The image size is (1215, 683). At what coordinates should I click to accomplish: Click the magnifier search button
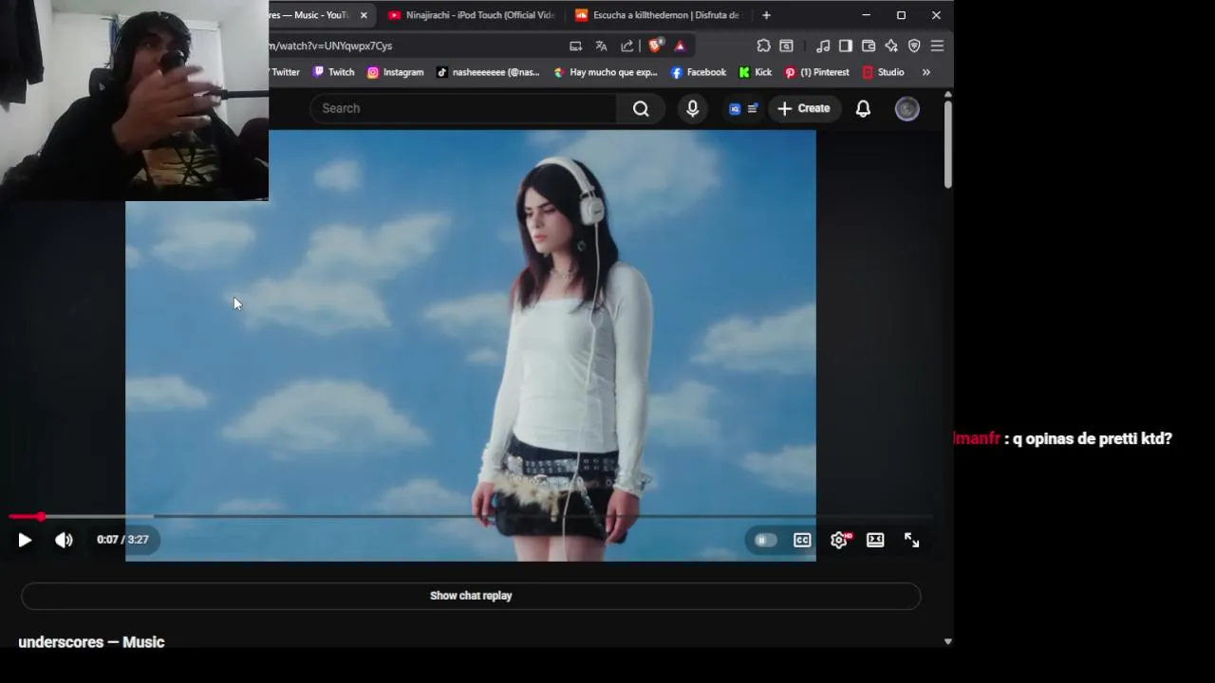[x=641, y=108]
